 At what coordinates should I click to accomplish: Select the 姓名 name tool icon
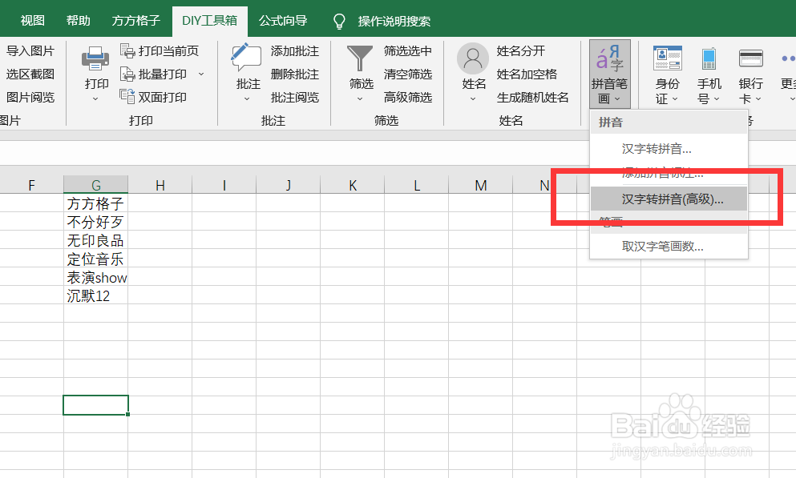[472, 58]
